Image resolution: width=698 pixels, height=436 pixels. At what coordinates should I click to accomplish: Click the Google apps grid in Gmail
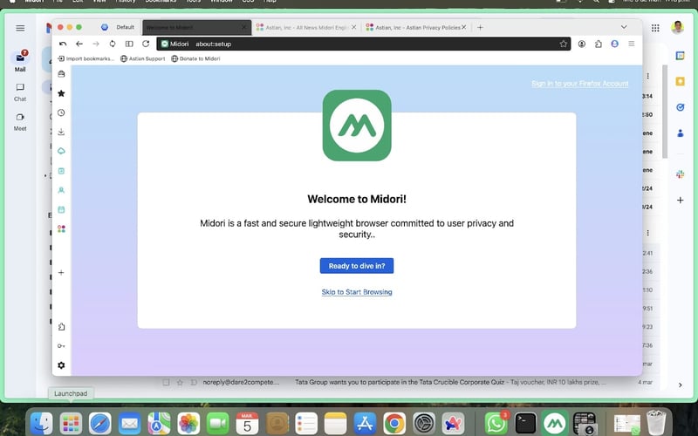655,28
